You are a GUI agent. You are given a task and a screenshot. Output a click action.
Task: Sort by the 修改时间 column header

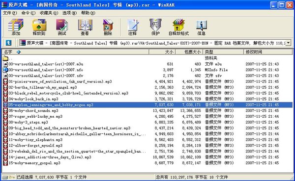point(268,52)
